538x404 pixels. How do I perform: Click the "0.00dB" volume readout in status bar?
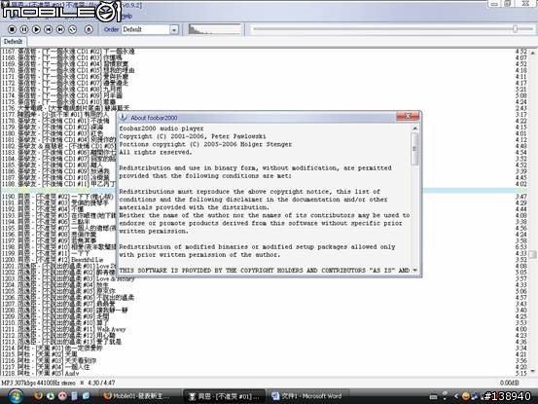[509, 383]
